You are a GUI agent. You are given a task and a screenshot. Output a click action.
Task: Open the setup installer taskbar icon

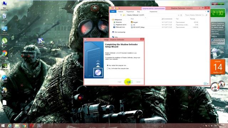coord(39,126)
